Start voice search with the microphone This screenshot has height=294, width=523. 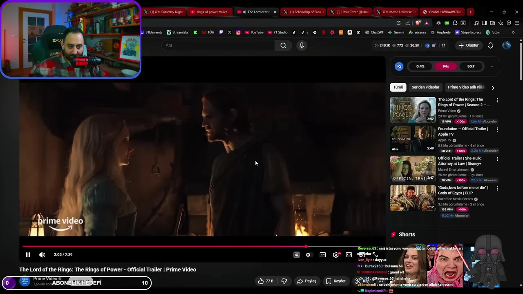[302, 45]
